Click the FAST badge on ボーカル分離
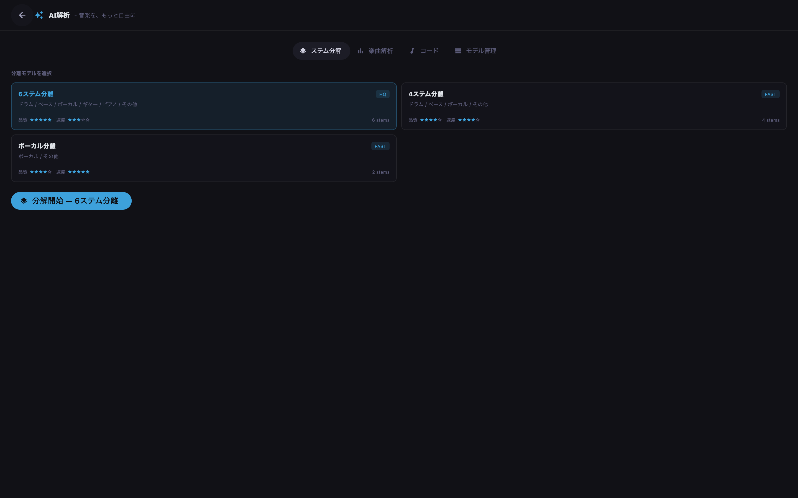The image size is (798, 498). coord(380,146)
